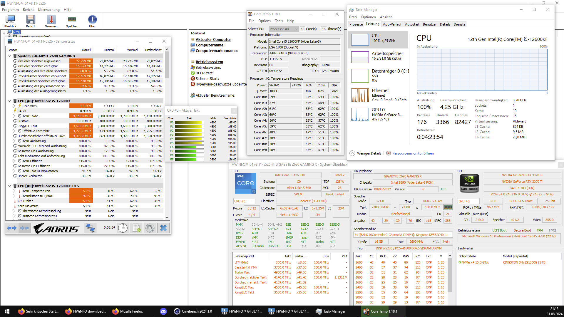Open the Ansicht menu in Task-Manager
564x317 pixels.
[386, 17]
